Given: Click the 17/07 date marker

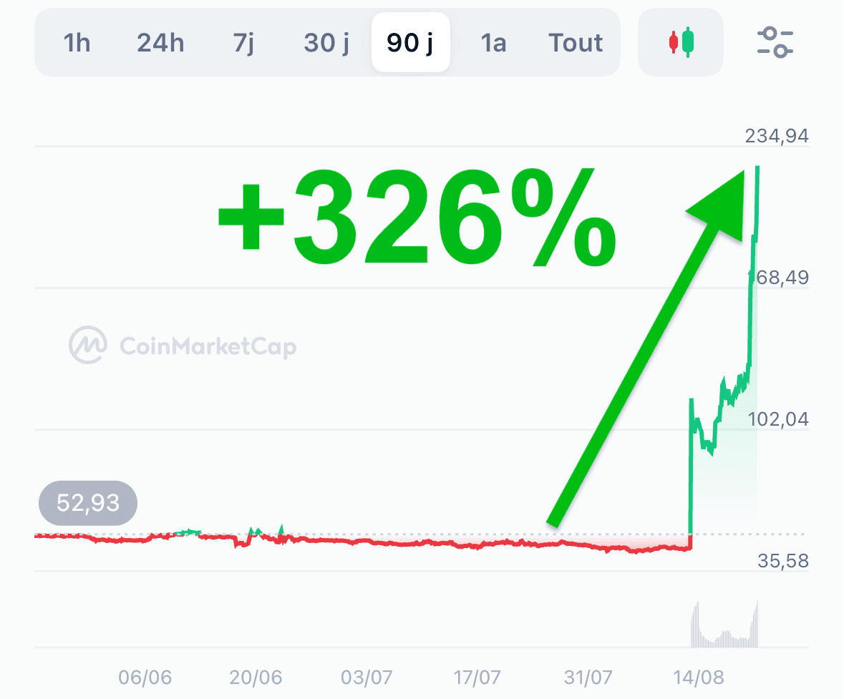Looking at the screenshot, I should (x=477, y=676).
